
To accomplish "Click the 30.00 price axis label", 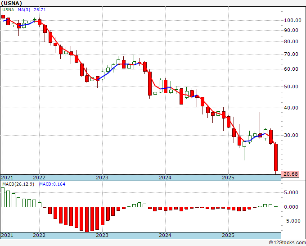I will [291, 135].
